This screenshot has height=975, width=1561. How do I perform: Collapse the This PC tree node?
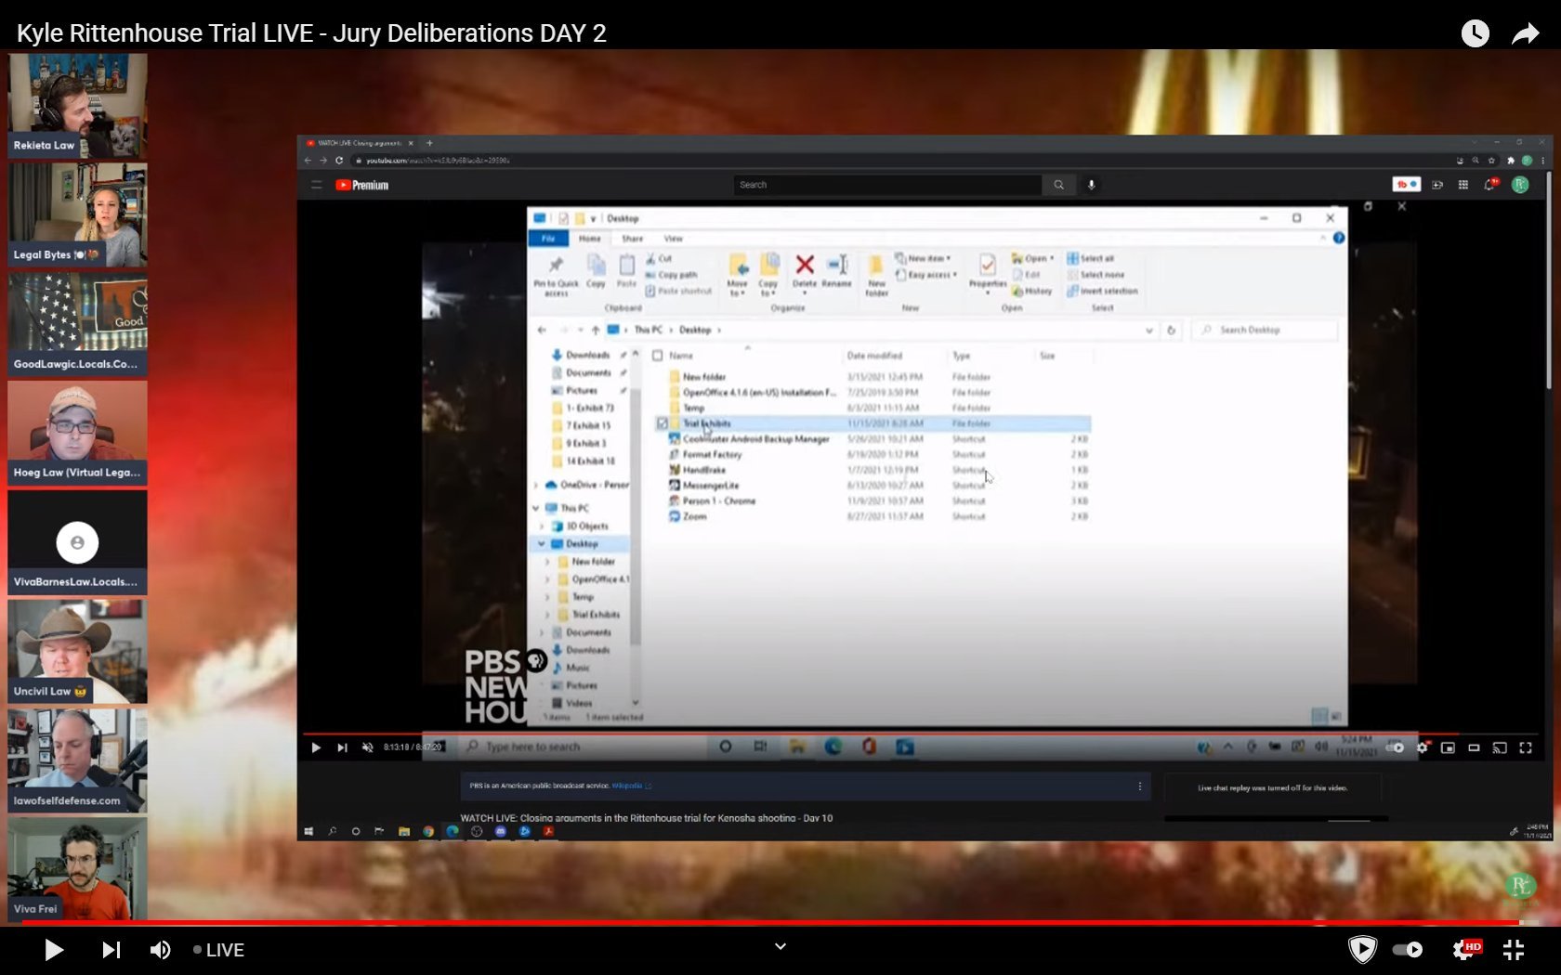[536, 508]
